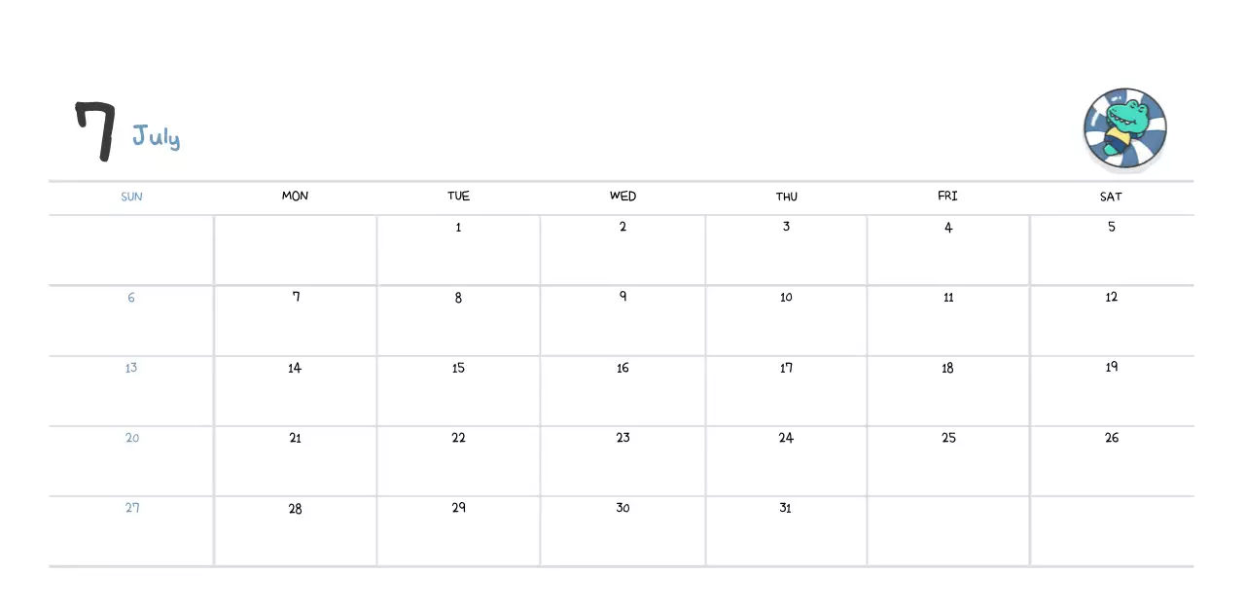Click the crocodile sticker icon
Screen dimensions: 1245x610
(x=1124, y=129)
